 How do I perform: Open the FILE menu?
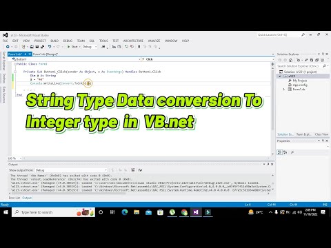[x=5, y=41]
